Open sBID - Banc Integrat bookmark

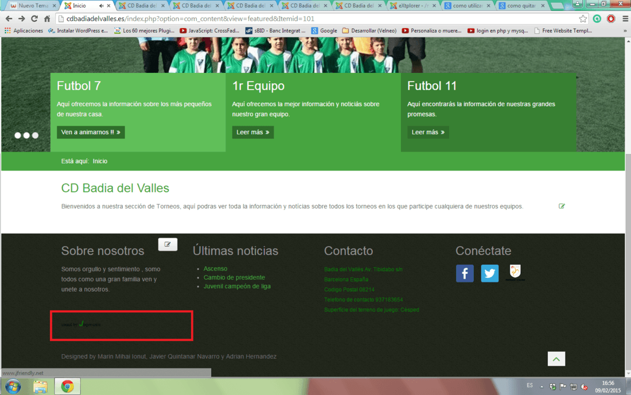click(276, 30)
